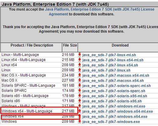Download java_ee_sdk-7-jdk7-windows-x64.exe
158x126 pixels.
(x=115, y=117)
